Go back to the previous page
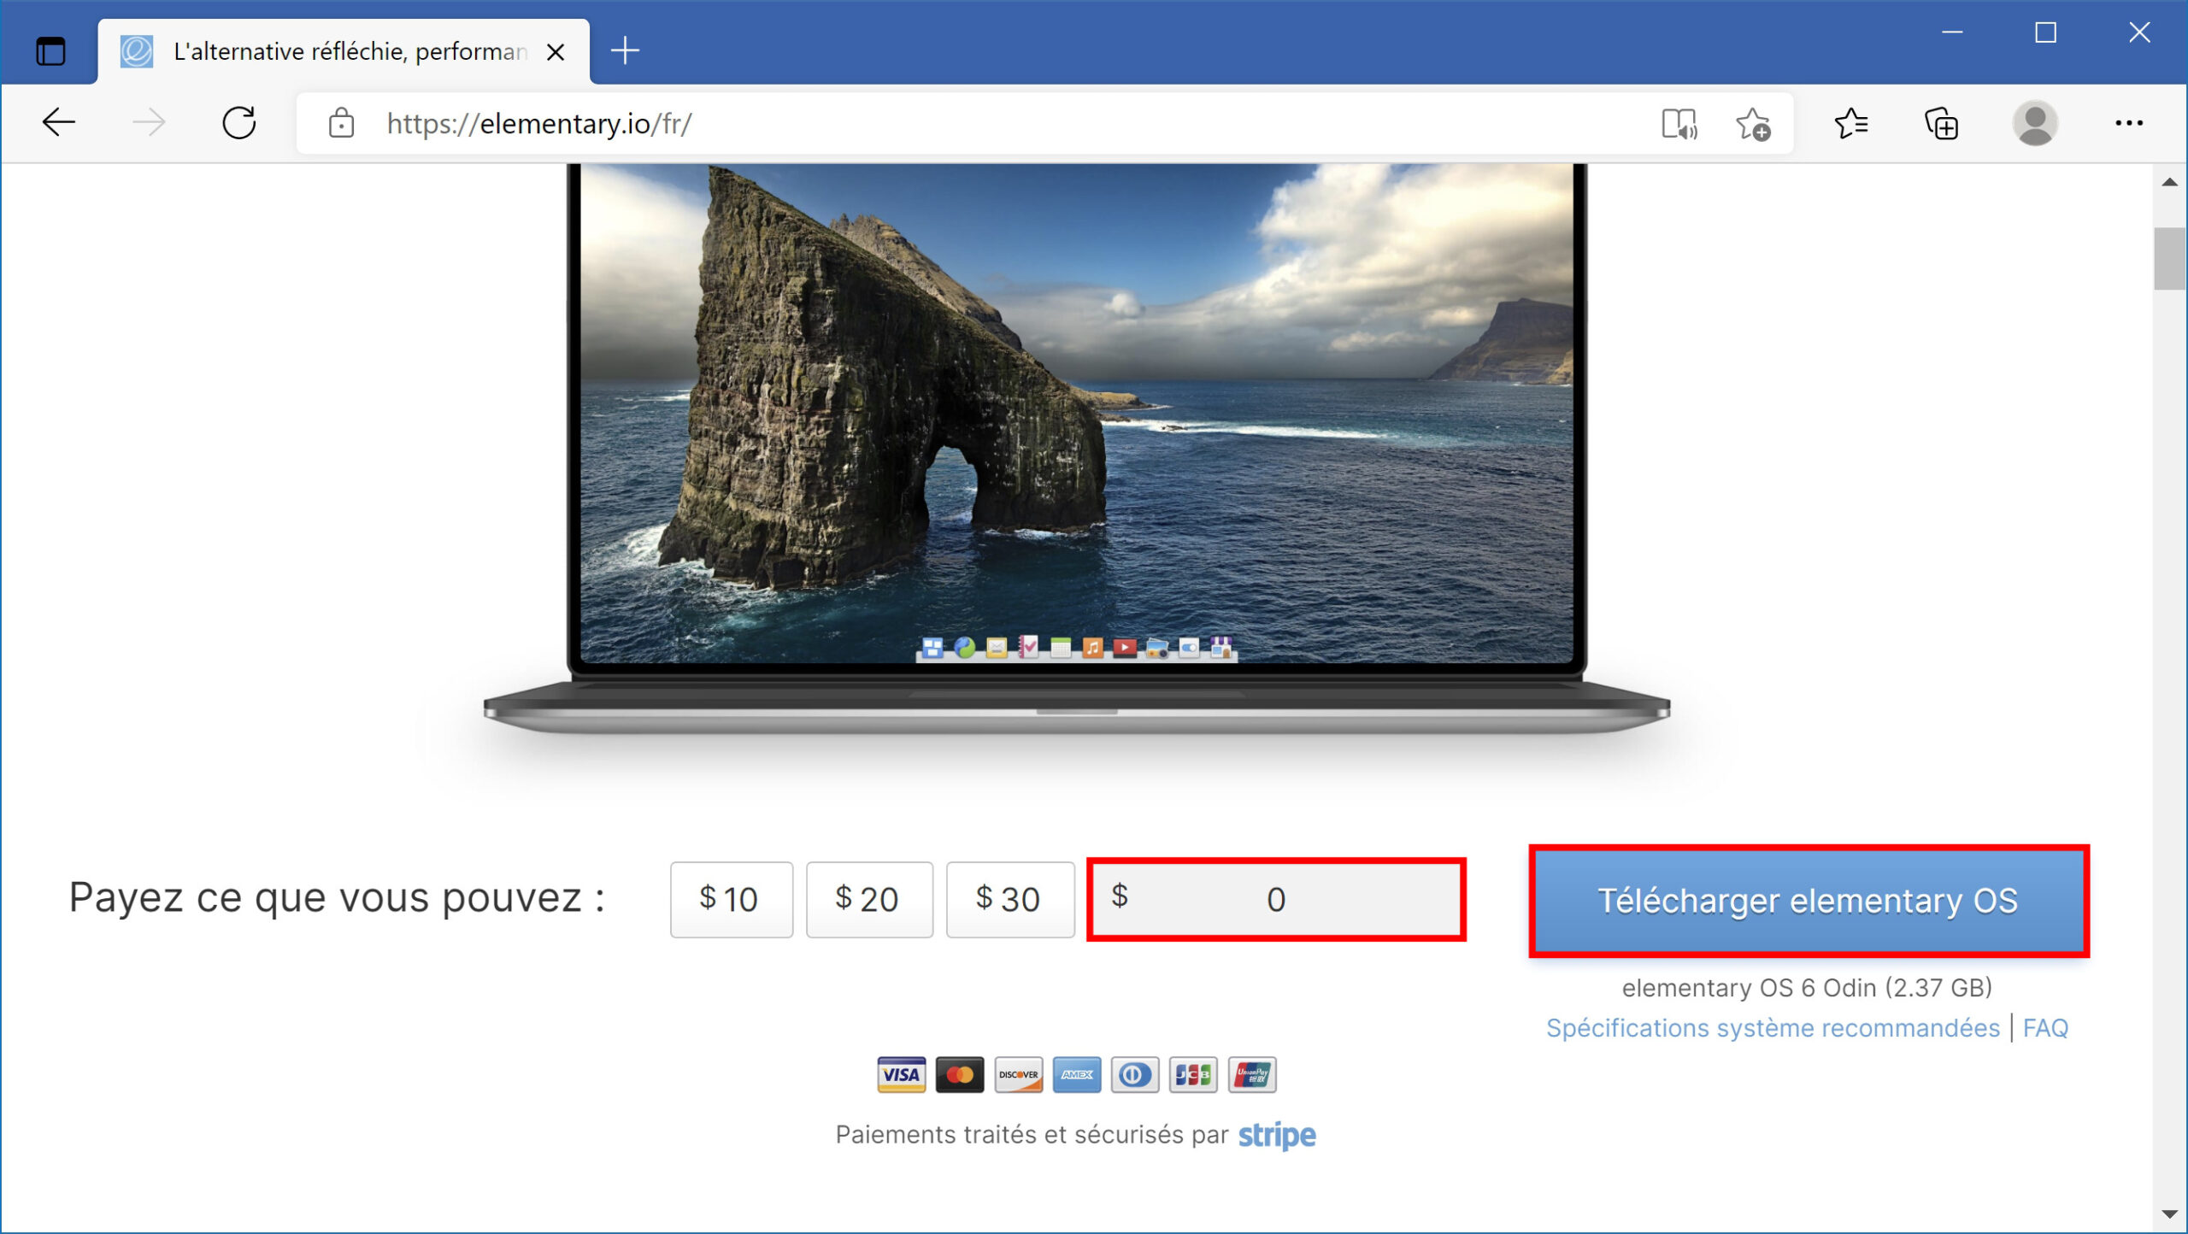The width and height of the screenshot is (2188, 1234). pos(59,123)
